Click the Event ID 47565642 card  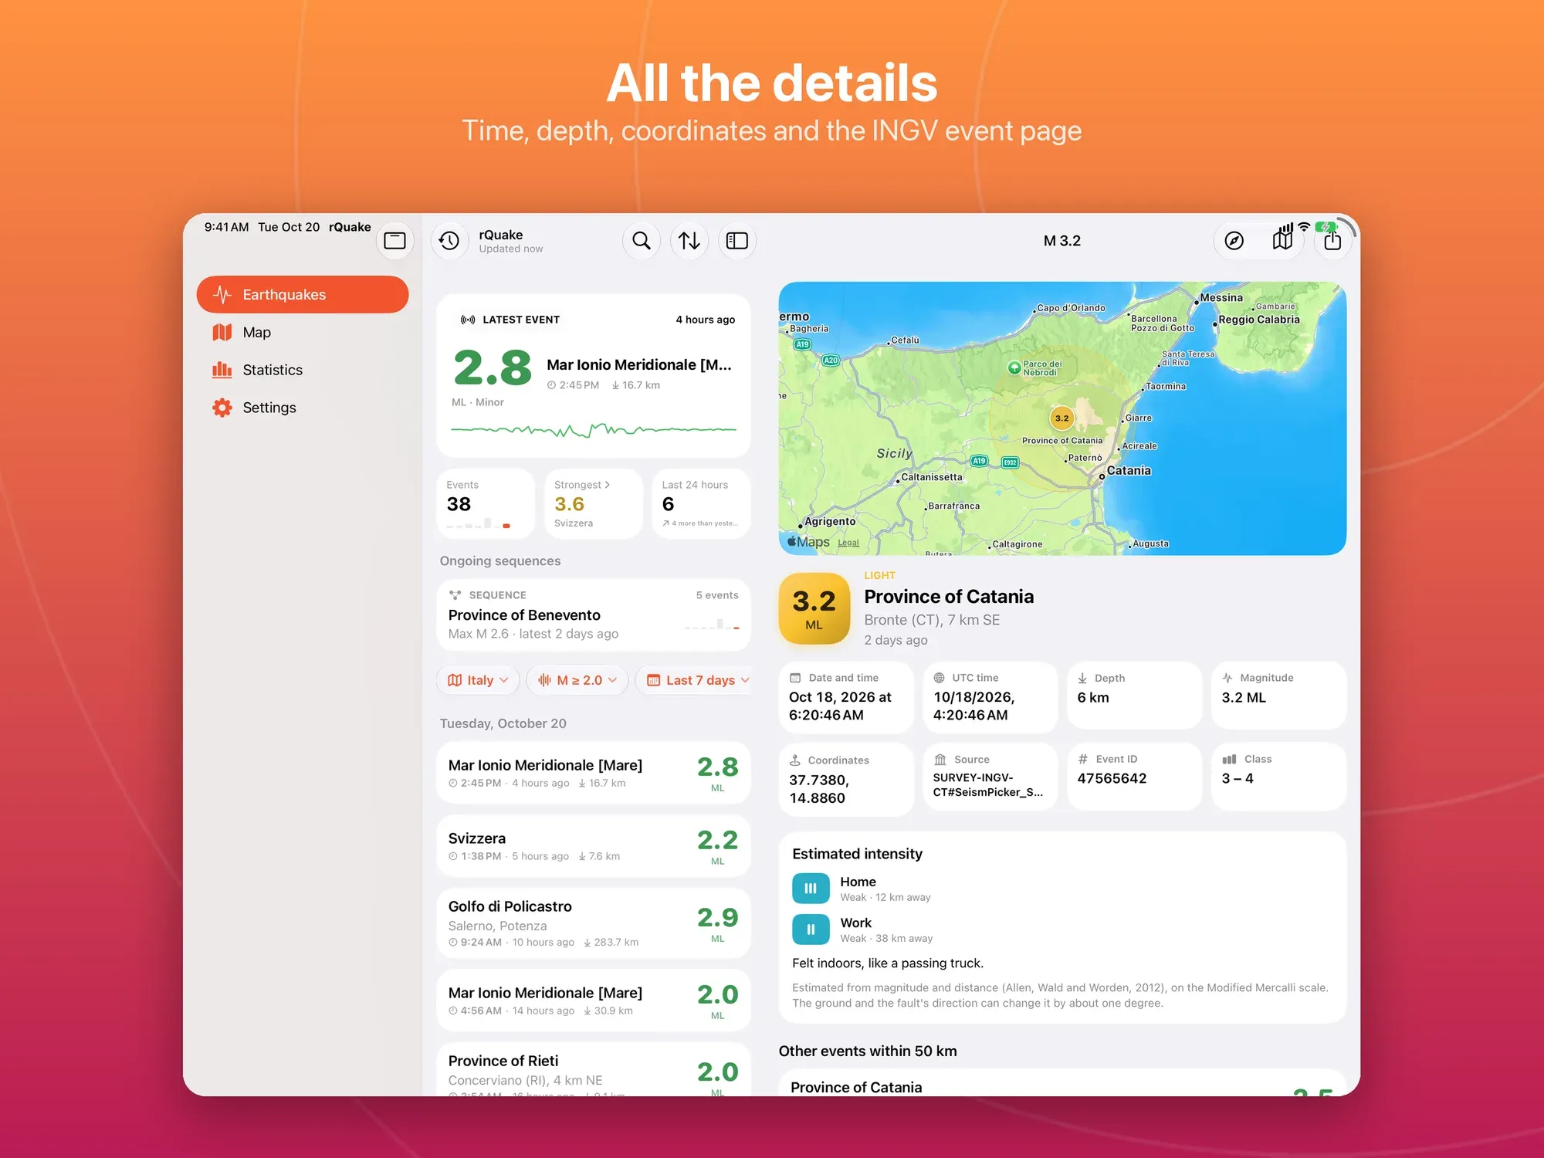(1135, 776)
